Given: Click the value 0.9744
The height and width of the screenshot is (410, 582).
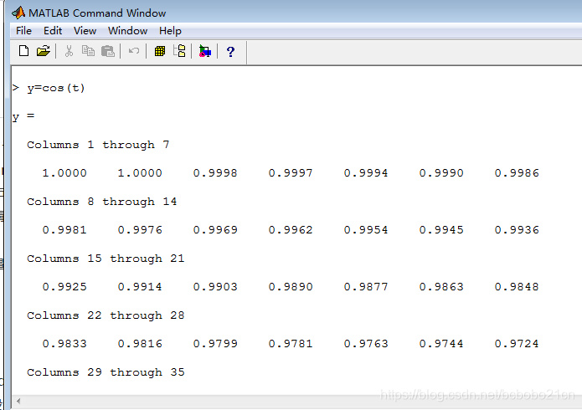Looking at the screenshot, I should [x=441, y=344].
